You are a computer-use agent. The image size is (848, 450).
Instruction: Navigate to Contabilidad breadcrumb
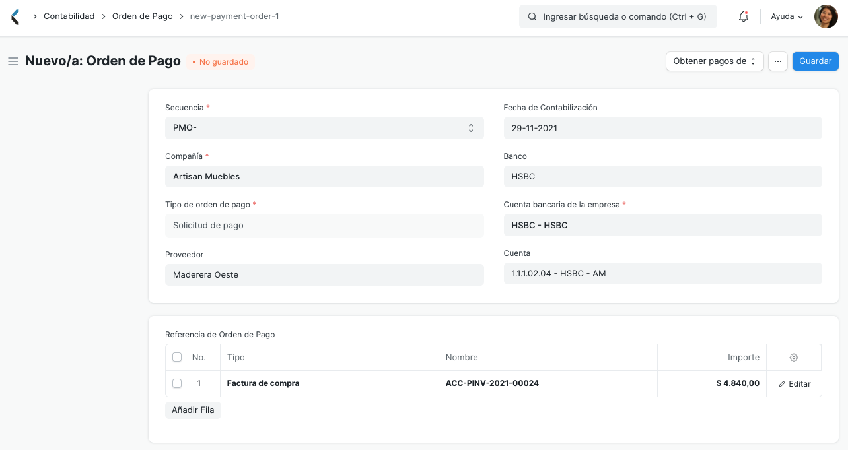coord(69,16)
